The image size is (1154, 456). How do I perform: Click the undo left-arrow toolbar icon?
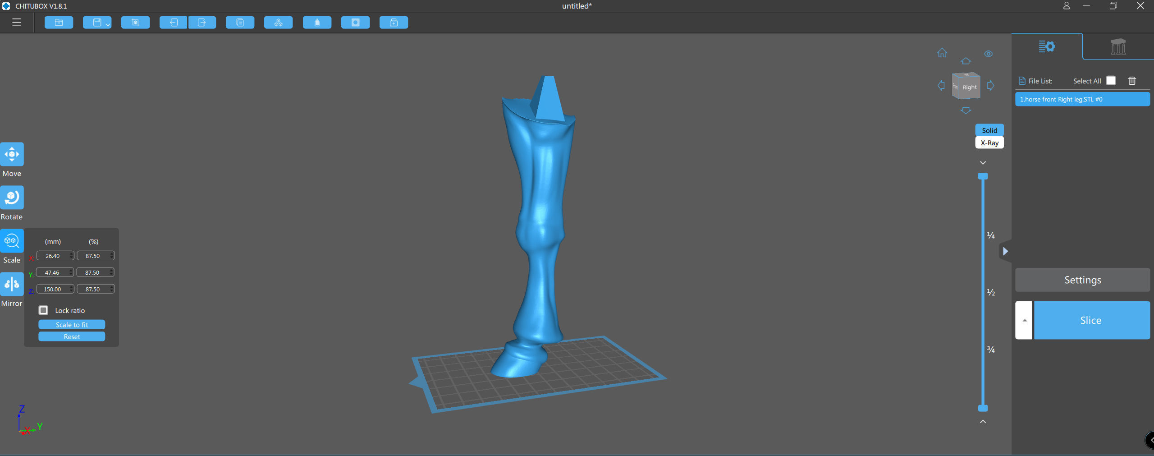point(173,23)
